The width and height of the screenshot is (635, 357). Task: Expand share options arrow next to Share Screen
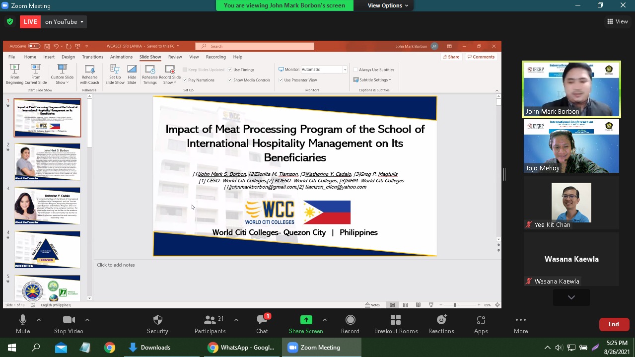coord(325,320)
